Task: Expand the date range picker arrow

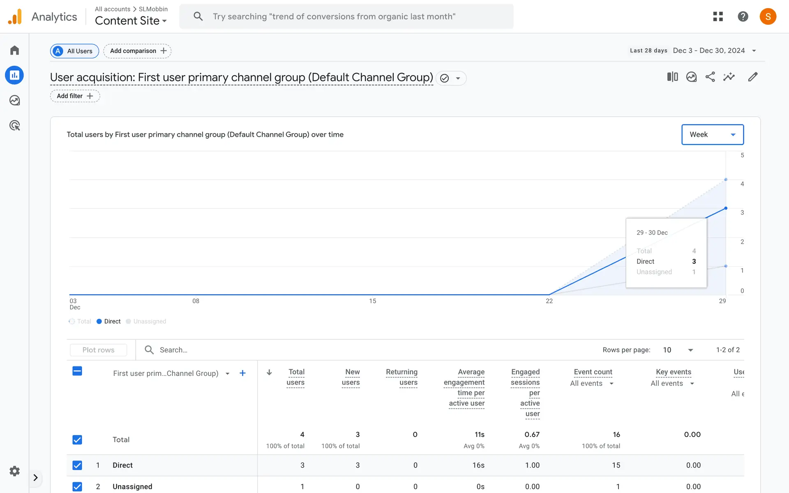Action: point(754,51)
